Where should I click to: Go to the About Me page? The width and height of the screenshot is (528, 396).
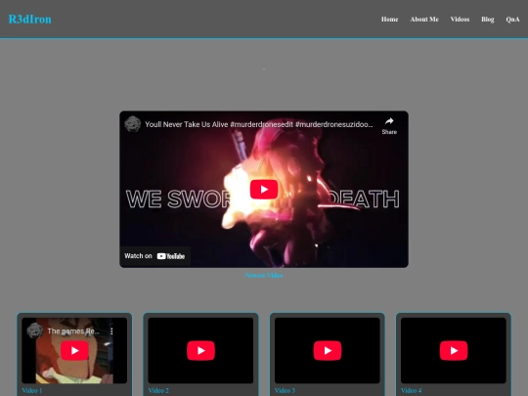click(x=424, y=20)
